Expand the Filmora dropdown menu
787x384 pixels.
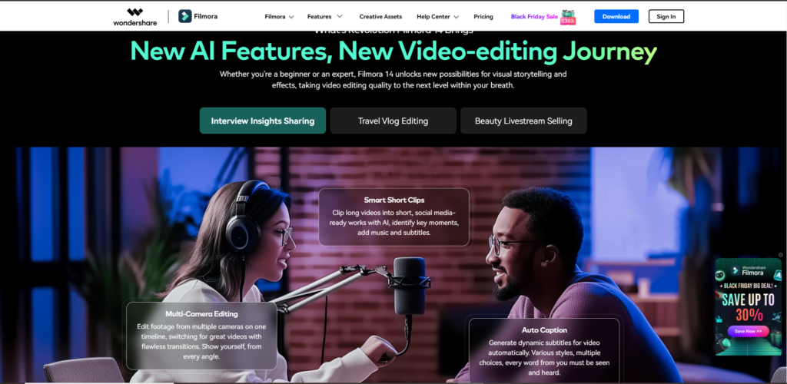(x=279, y=17)
